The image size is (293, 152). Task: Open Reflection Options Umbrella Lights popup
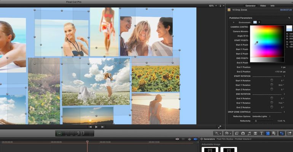(x=261, y=116)
